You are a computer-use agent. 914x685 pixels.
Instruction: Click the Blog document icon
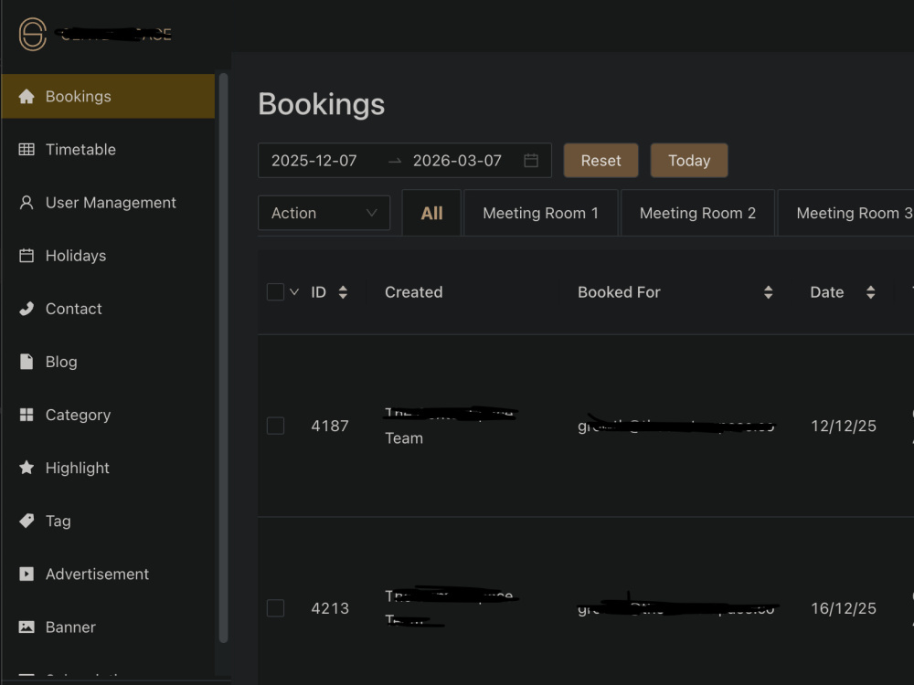tap(27, 361)
